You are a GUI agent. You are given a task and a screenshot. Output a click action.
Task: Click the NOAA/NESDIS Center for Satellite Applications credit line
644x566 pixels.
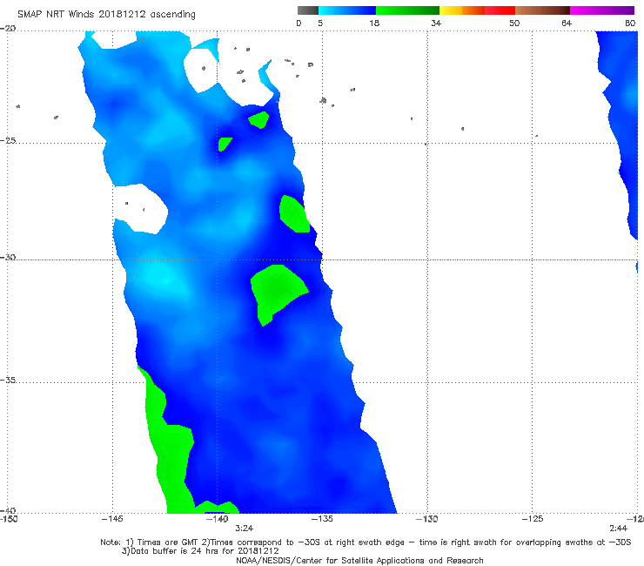click(359, 560)
